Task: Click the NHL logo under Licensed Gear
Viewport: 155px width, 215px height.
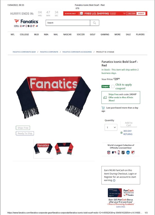Action: 123,152
